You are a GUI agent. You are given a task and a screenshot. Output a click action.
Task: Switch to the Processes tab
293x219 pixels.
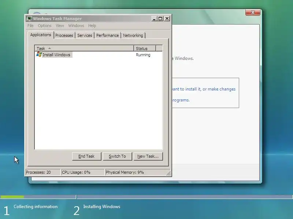pyautogui.click(x=64, y=35)
